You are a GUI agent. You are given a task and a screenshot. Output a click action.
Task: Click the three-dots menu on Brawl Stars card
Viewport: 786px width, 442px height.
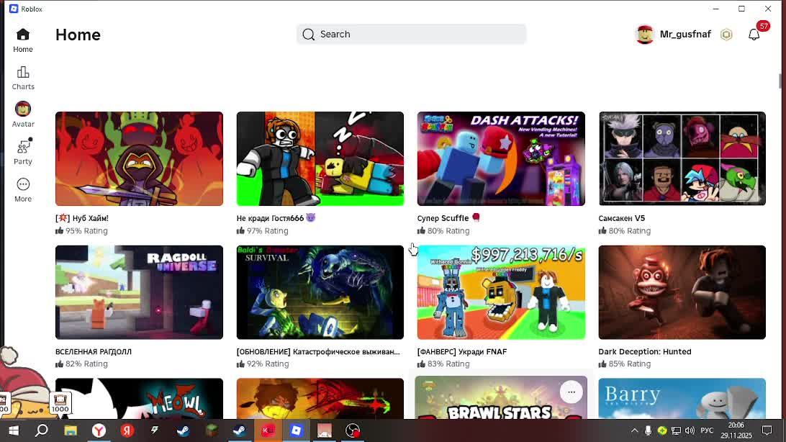point(571,392)
